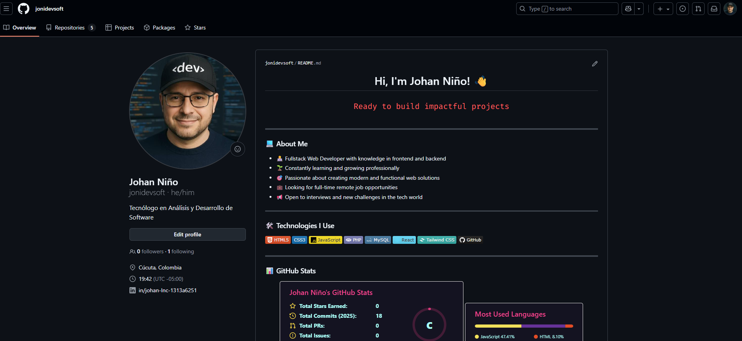Click the CSS3 technology badge

(299, 240)
